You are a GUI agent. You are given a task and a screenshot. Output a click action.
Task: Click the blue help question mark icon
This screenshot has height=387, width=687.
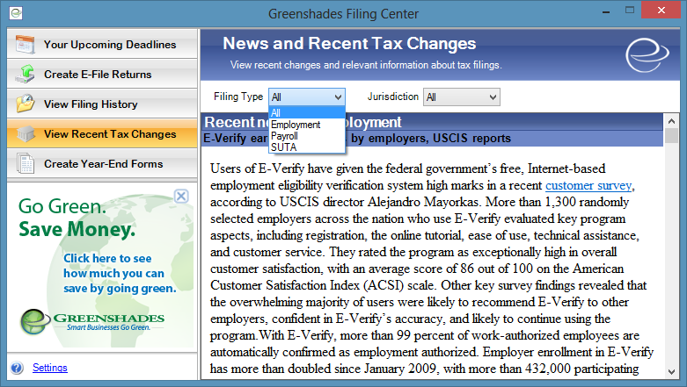click(17, 368)
